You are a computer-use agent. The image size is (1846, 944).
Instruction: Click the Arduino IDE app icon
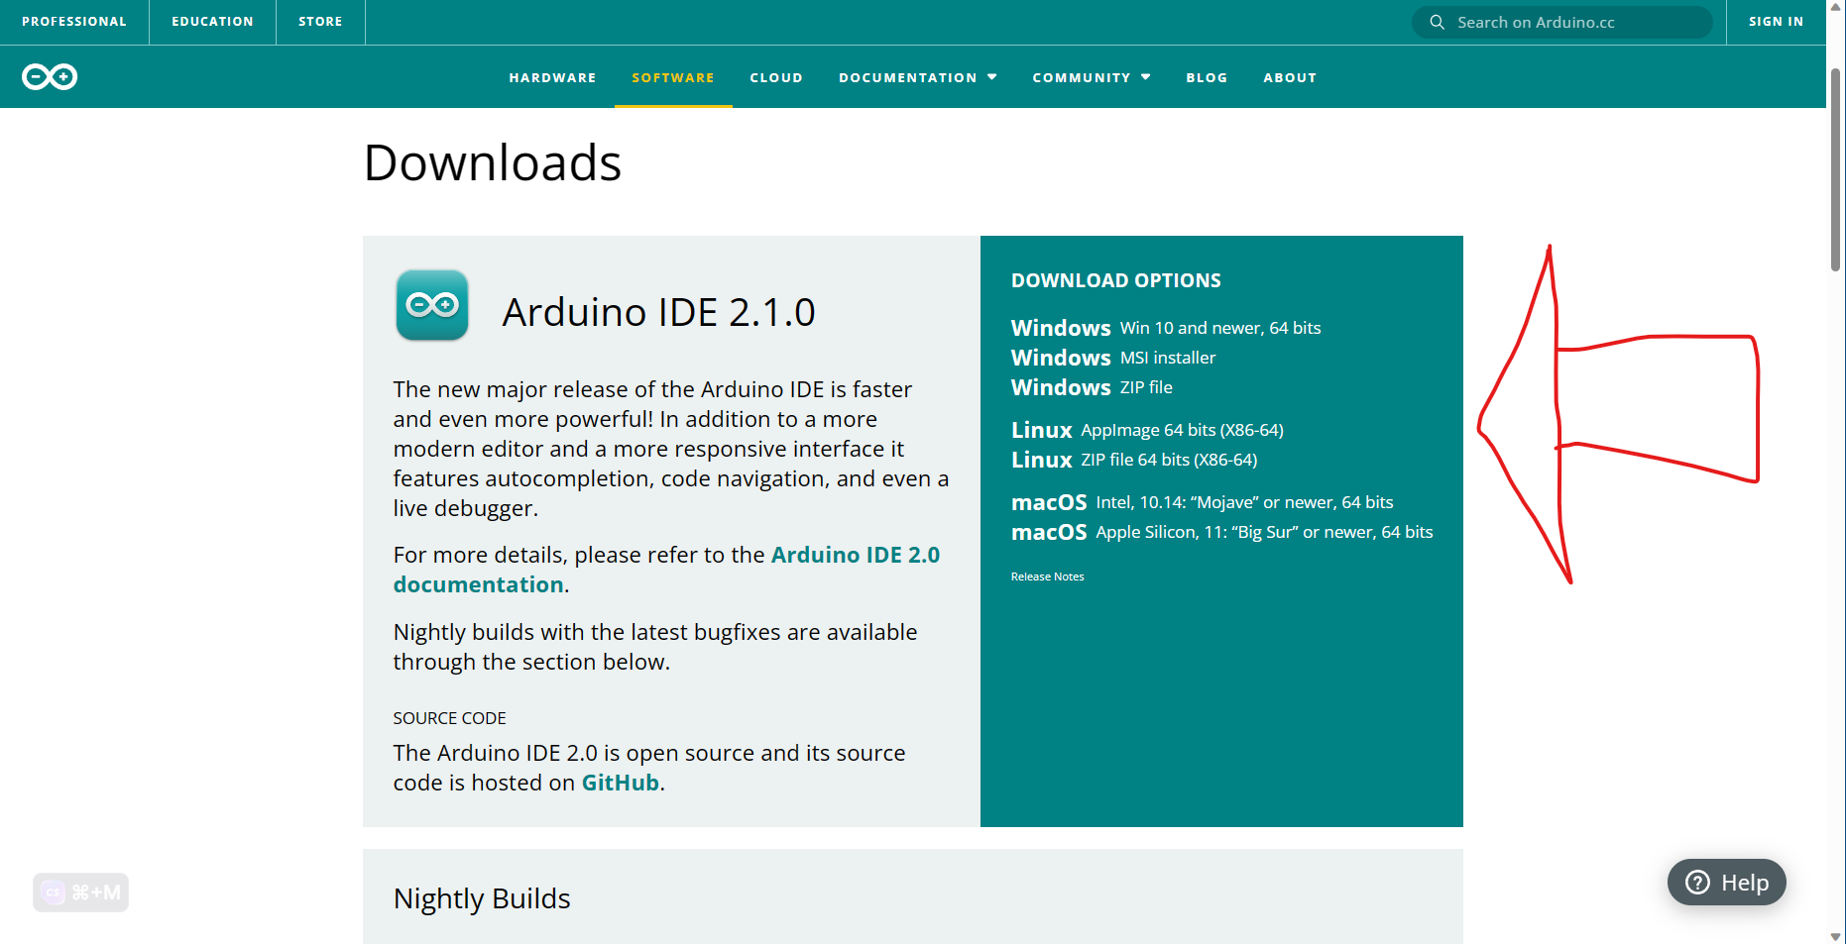[x=432, y=305]
